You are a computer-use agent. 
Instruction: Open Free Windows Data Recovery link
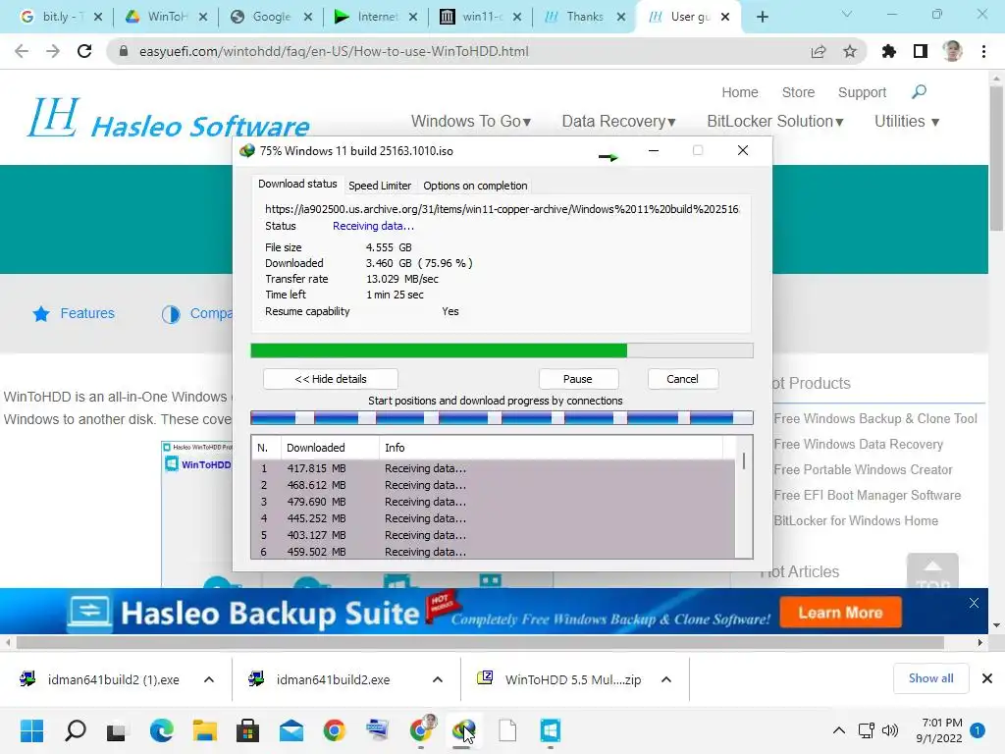point(858,445)
